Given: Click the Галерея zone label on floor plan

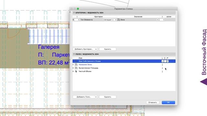Looking at the screenshot, I should (x=49, y=47).
